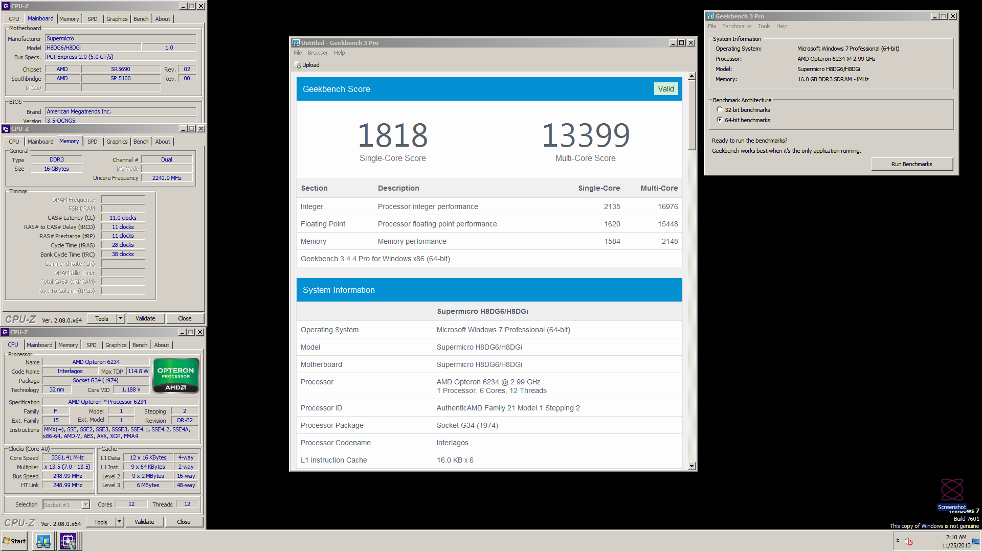Expand Tools dropdown arrow in memory CPU-Z window
This screenshot has width=982, height=552.
[120, 318]
